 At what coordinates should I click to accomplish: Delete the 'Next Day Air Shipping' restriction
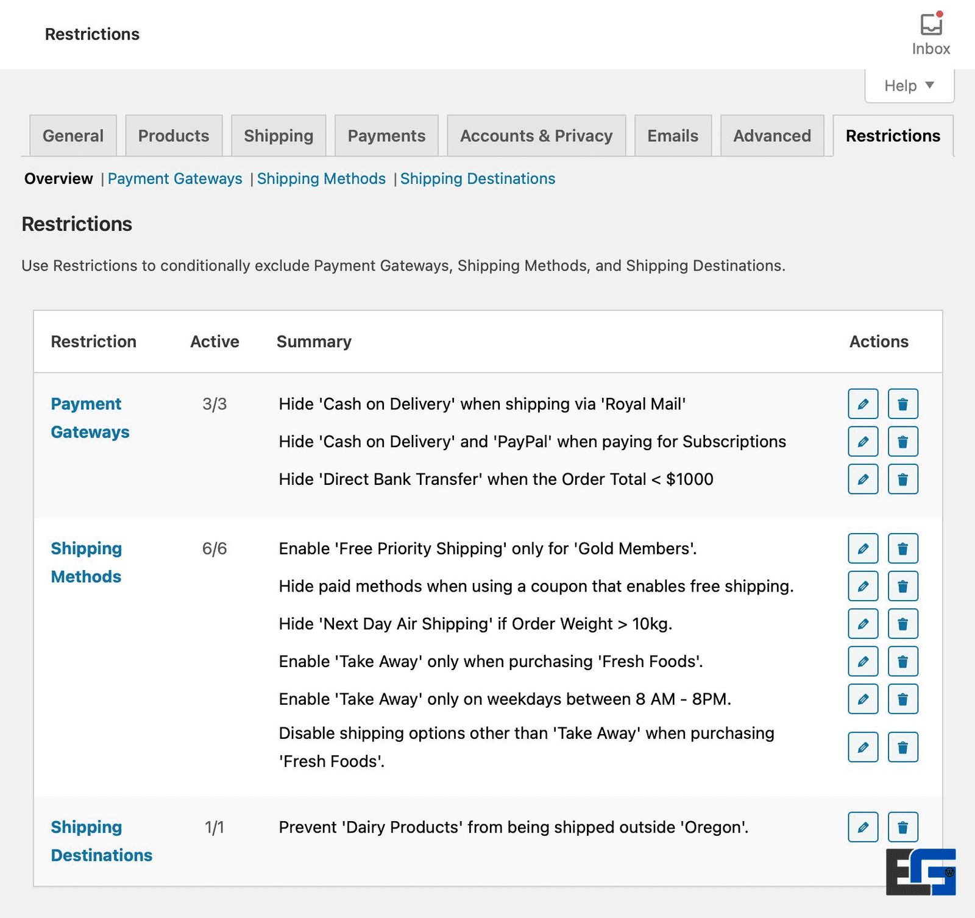(902, 624)
